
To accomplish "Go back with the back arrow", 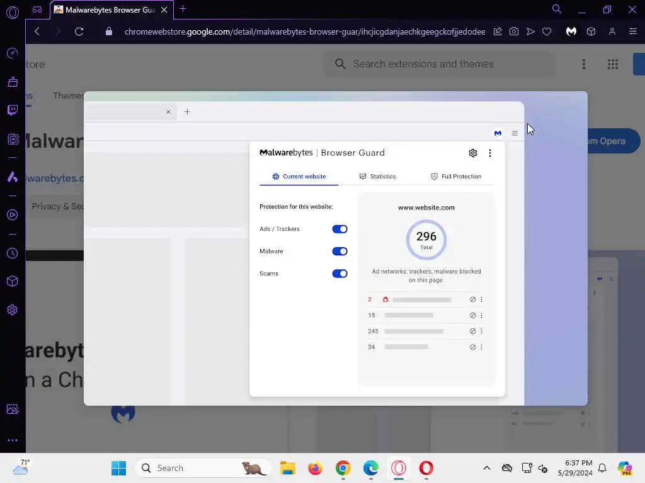I will click(37, 31).
